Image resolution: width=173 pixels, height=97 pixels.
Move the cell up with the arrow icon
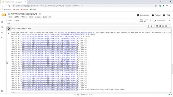coord(148,26)
